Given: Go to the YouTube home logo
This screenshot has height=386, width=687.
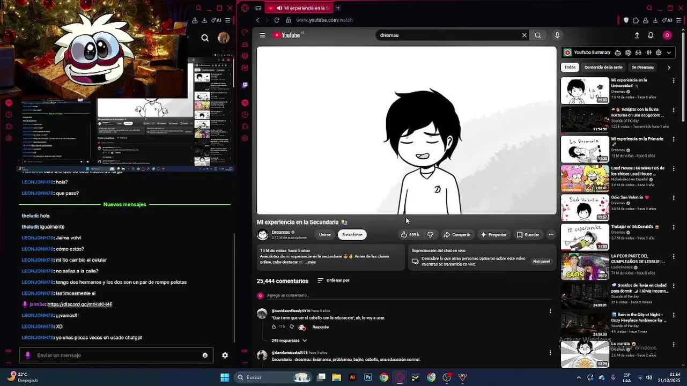Looking at the screenshot, I should [287, 35].
